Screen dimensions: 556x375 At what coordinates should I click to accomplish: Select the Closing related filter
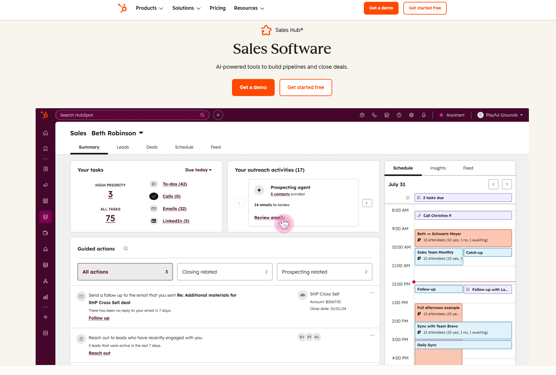click(x=225, y=272)
